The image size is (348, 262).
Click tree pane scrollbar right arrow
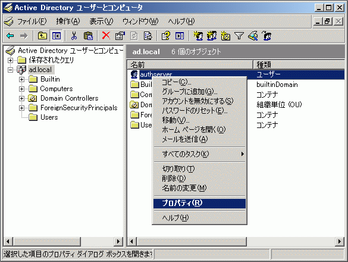tap(118, 242)
